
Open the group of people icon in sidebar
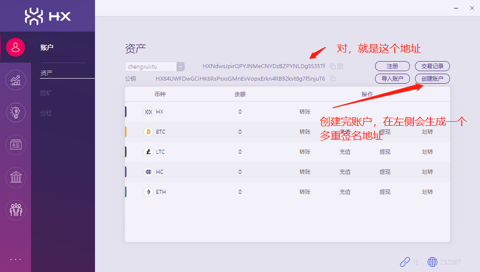[x=15, y=210]
